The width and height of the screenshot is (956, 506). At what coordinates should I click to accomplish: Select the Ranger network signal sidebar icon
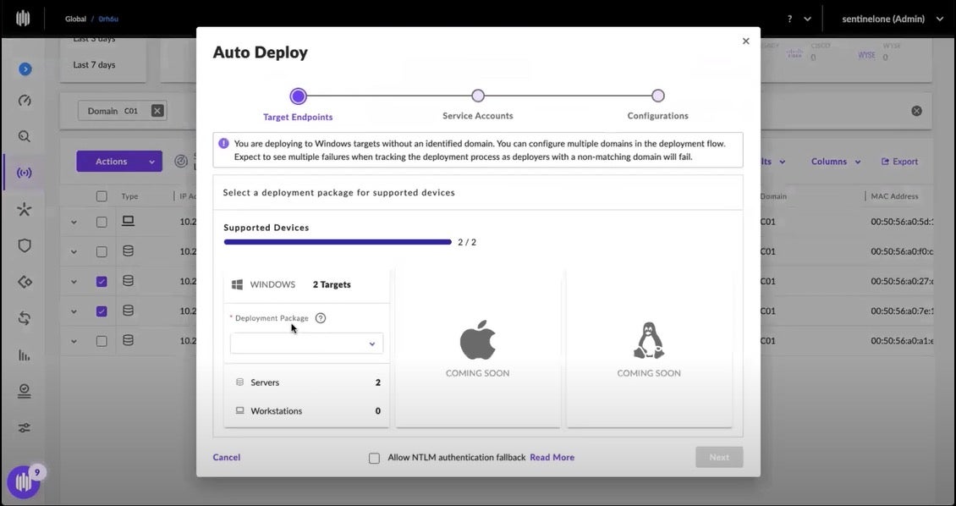[25, 173]
